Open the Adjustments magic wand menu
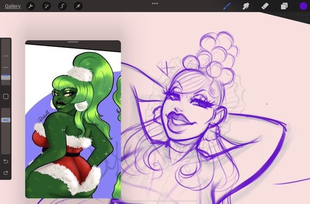 tap(46, 6)
